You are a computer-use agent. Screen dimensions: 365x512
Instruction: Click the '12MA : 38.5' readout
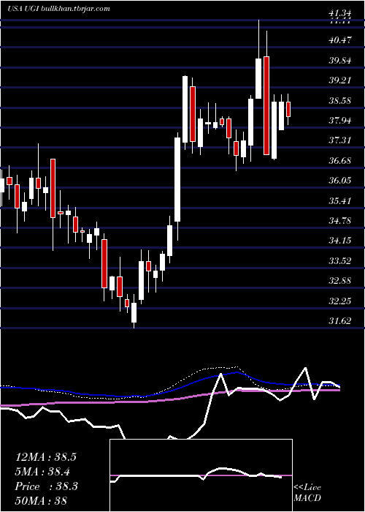[x=46, y=457]
